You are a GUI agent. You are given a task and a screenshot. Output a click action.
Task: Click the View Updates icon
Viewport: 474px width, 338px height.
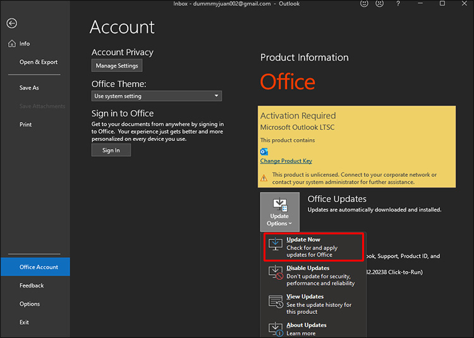(276, 301)
